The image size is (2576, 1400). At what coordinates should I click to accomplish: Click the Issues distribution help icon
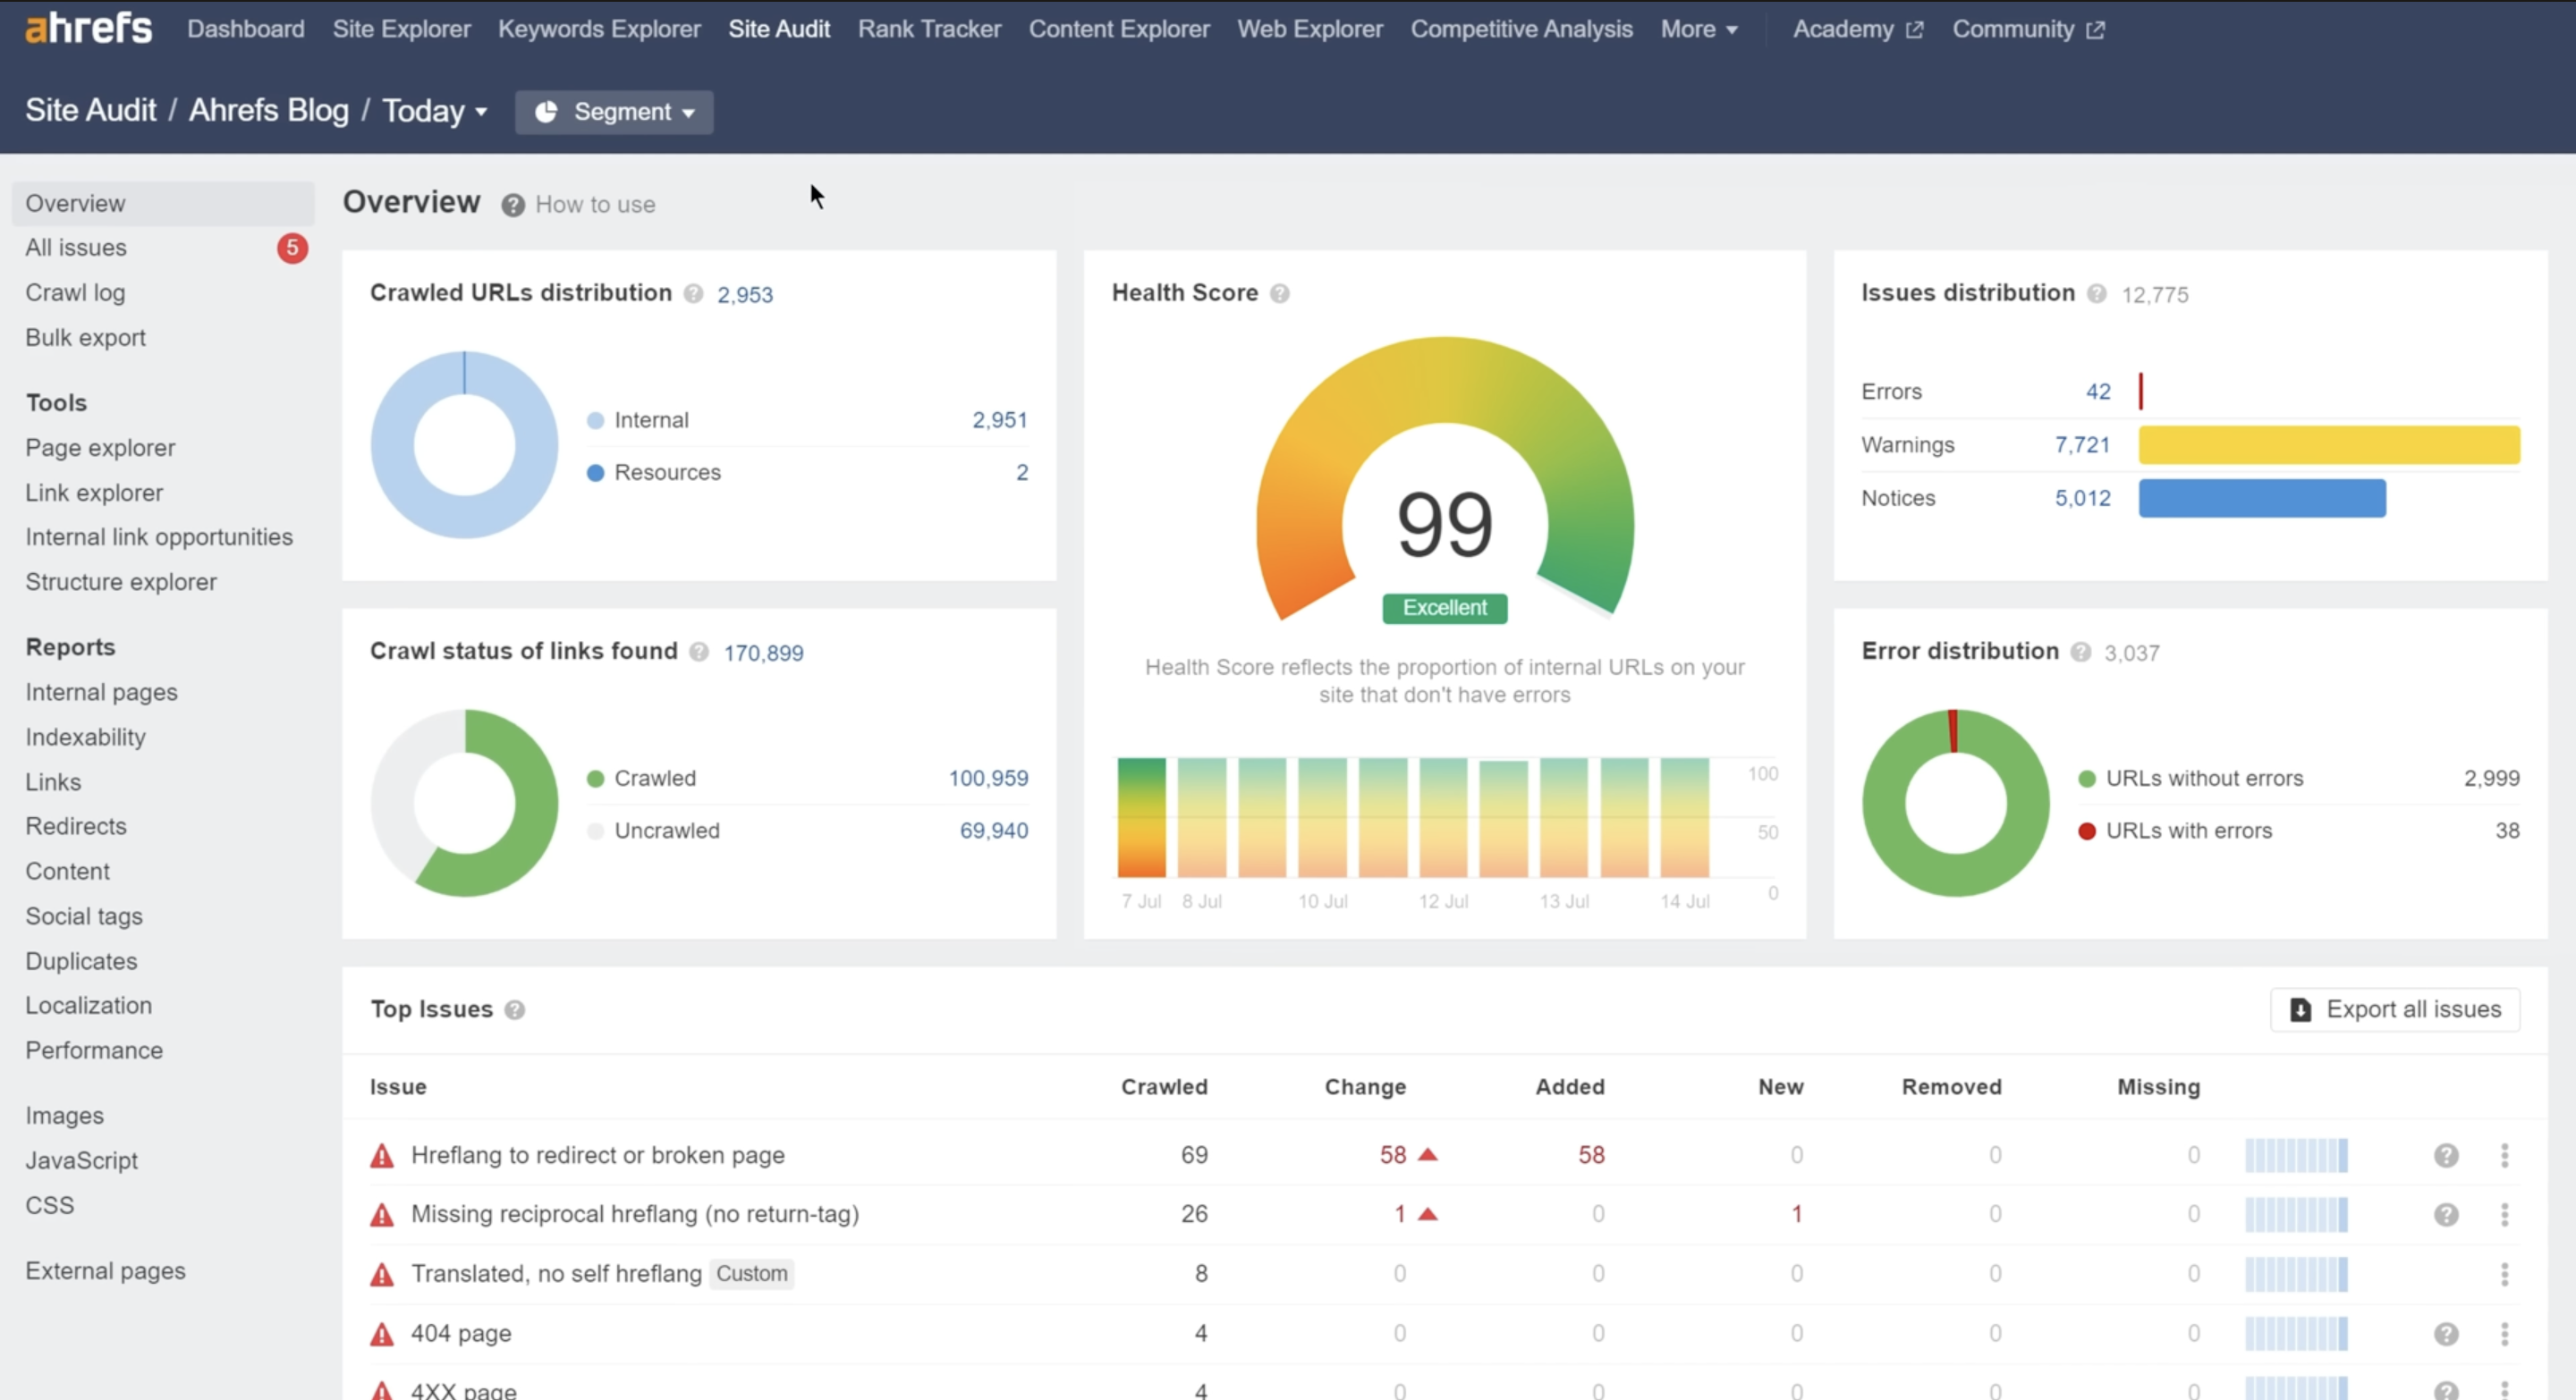pos(2097,294)
